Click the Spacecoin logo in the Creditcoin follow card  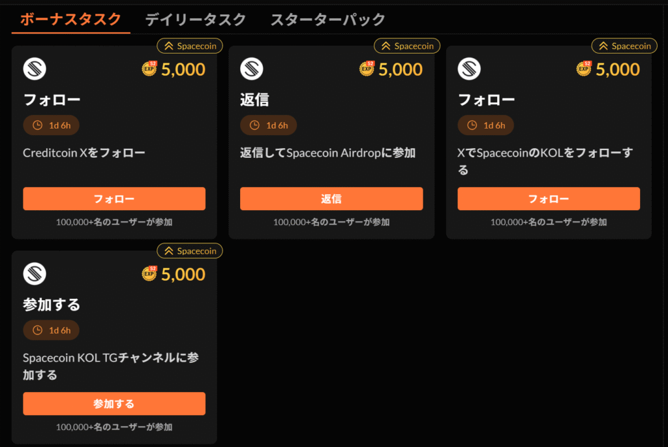(35, 69)
